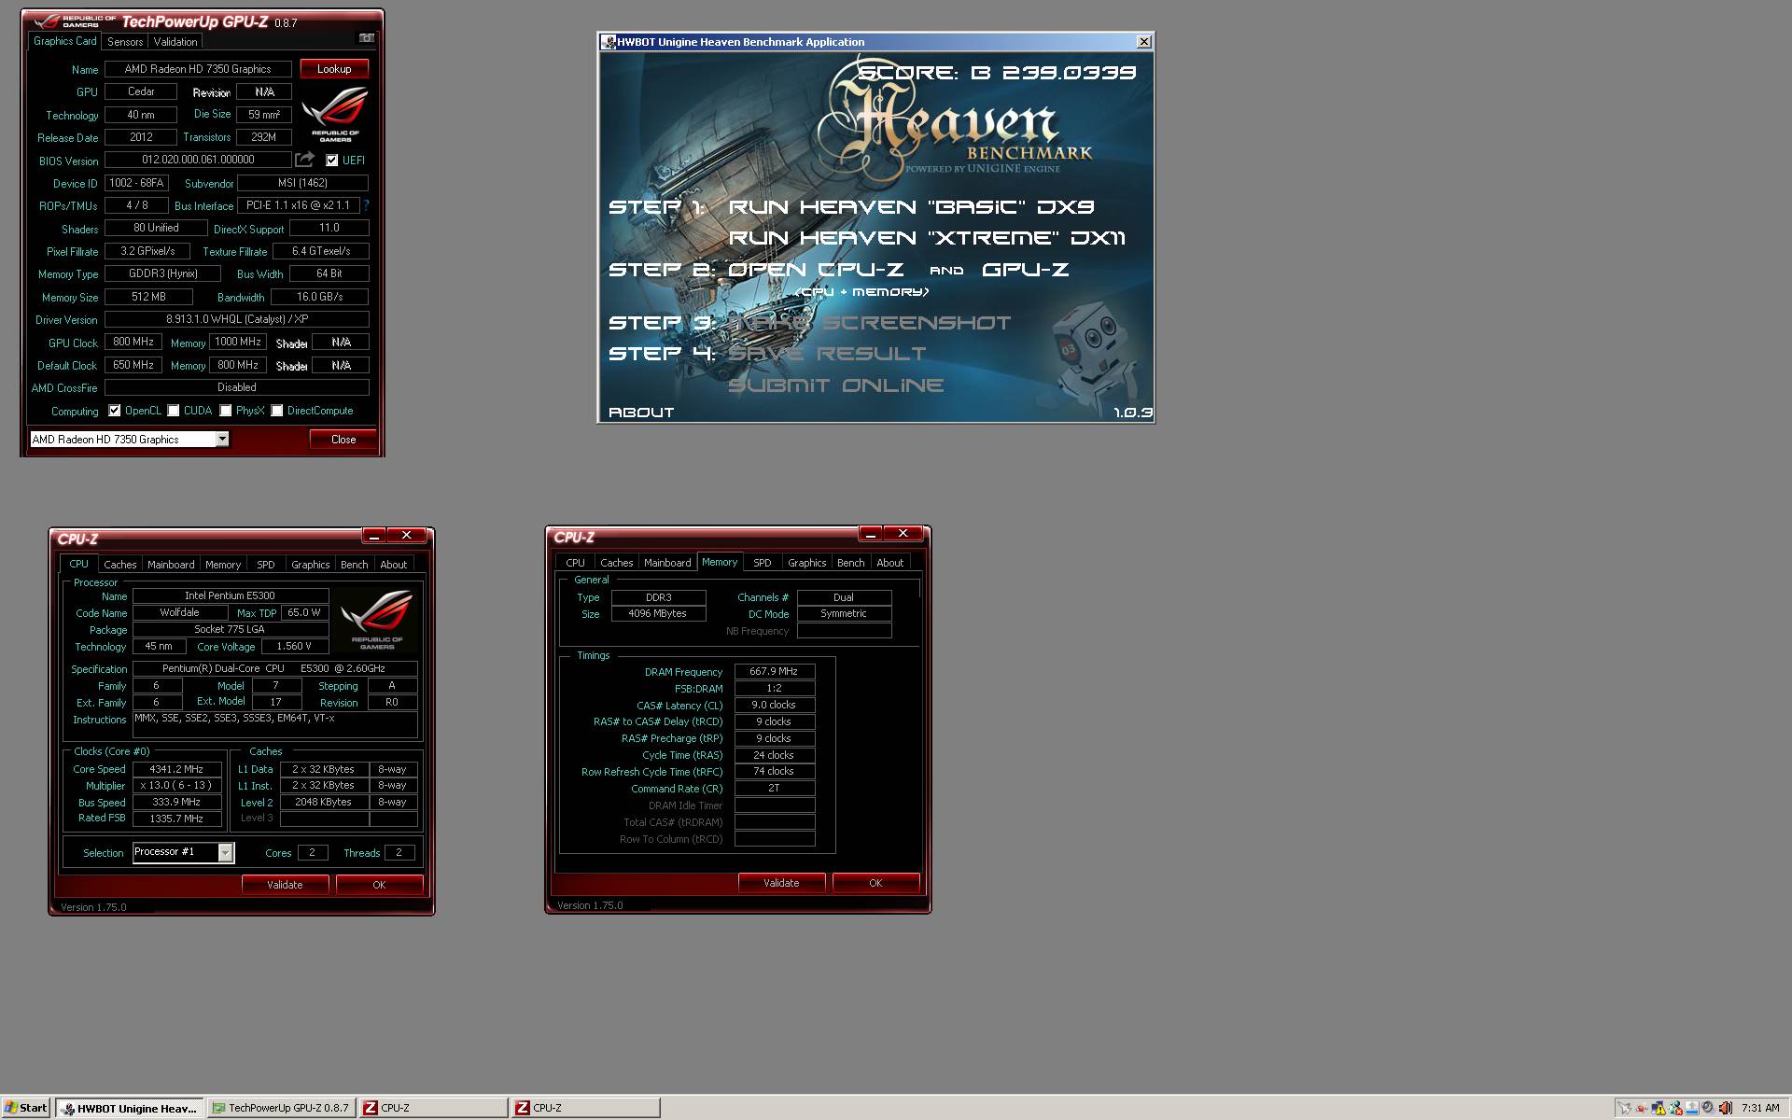Click Submit Online in Heaven app
Screen dimensions: 1792x1120
835,385
